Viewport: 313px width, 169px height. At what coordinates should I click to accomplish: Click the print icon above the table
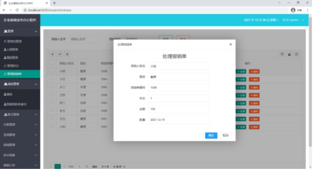[296, 54]
